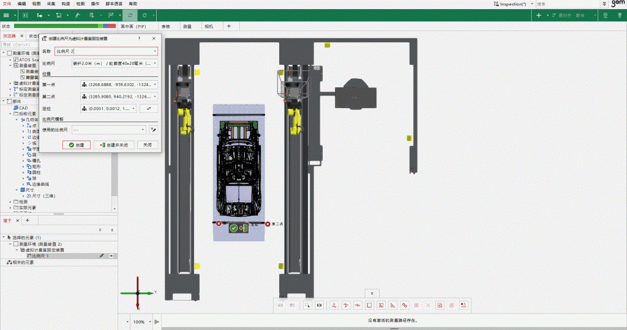The height and width of the screenshot is (330, 627).
Task: Click the refresh icon in green toolbar
Action: coord(130,15)
